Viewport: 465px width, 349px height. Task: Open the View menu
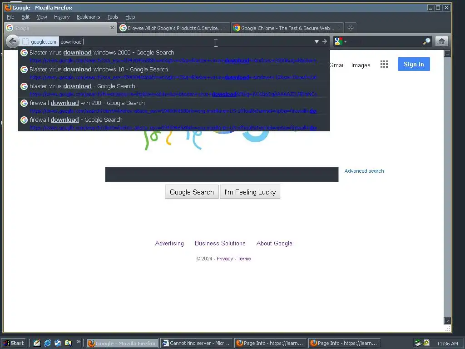tap(42, 17)
